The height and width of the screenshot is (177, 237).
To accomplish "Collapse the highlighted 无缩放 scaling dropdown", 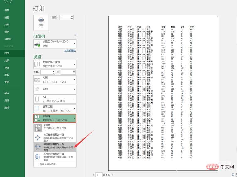I will pos(55,118).
